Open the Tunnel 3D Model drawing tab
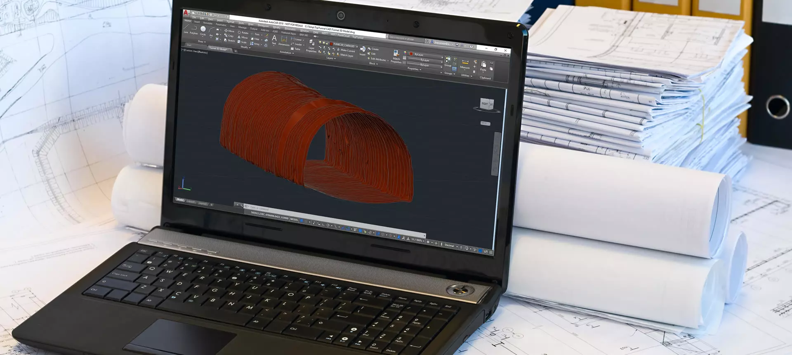792x355 pixels. 218,48
